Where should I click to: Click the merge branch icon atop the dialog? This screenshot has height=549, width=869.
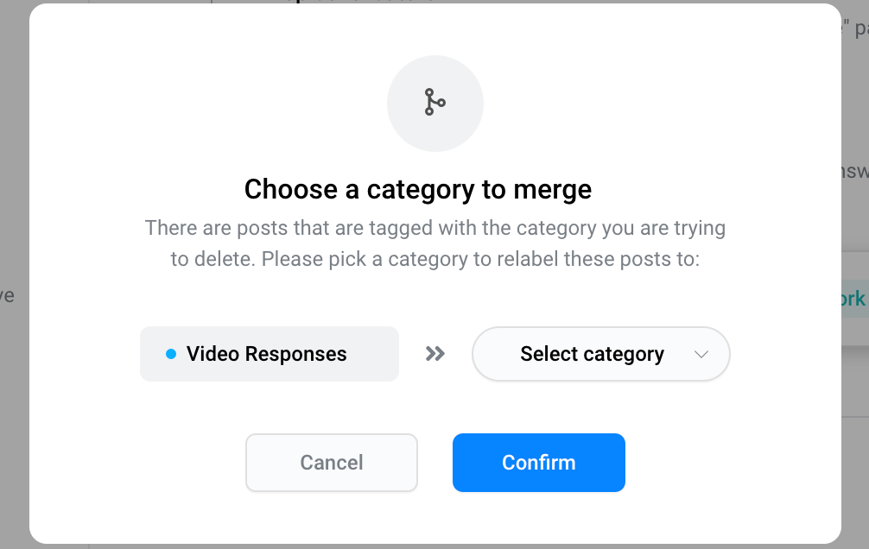coord(435,103)
